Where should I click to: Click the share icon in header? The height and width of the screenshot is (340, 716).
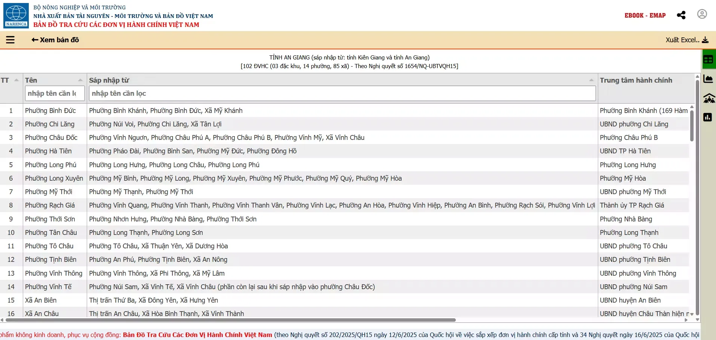coord(681,15)
